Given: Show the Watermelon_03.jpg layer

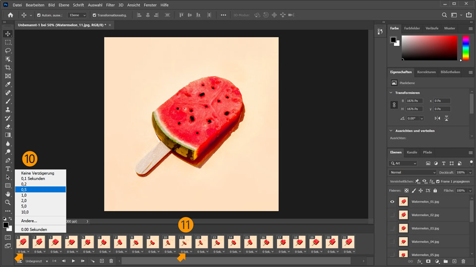Looking at the screenshot, I should 392,228.
